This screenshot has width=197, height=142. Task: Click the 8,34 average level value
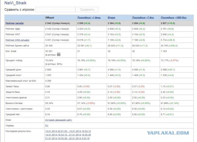pos(48,114)
